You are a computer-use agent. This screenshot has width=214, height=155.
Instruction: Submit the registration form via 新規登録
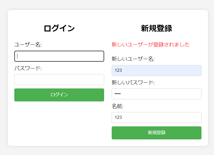[156, 133]
